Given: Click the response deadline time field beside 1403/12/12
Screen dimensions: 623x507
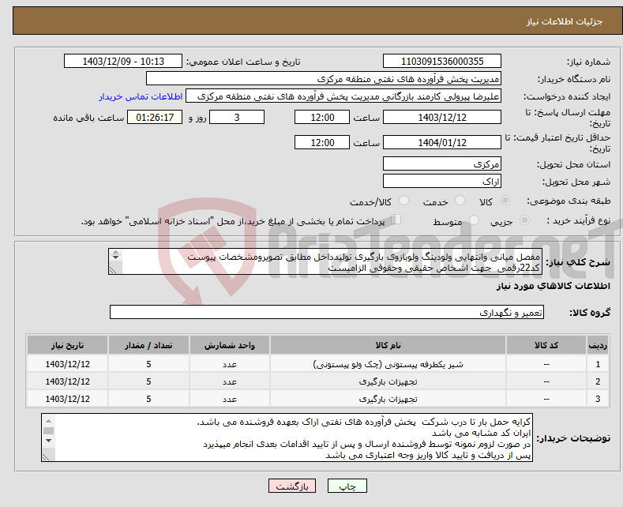Looking at the screenshot, I should tap(322, 117).
